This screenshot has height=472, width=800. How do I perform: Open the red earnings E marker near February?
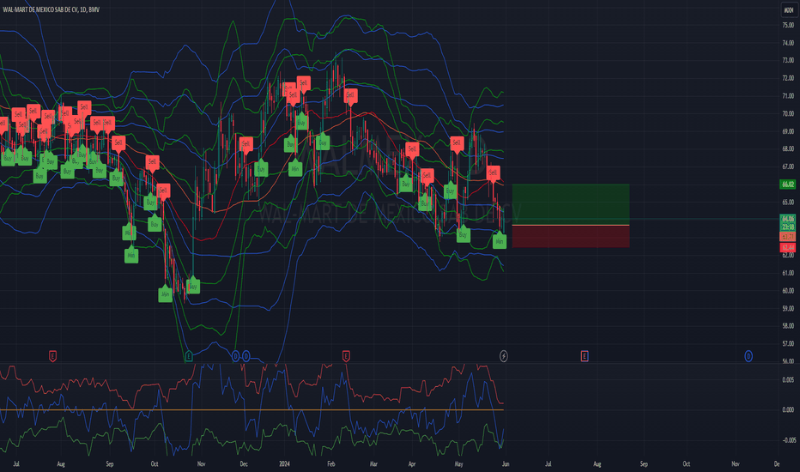pos(346,356)
